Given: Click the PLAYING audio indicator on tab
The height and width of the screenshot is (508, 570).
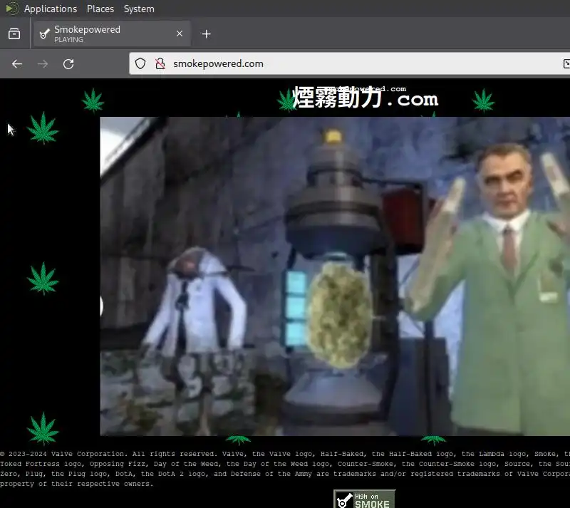Looking at the screenshot, I should 68,40.
